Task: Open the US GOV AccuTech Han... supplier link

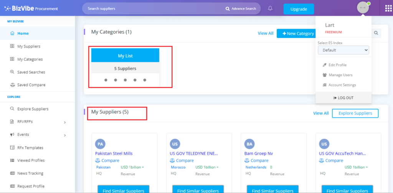Action: pyautogui.click(x=342, y=154)
